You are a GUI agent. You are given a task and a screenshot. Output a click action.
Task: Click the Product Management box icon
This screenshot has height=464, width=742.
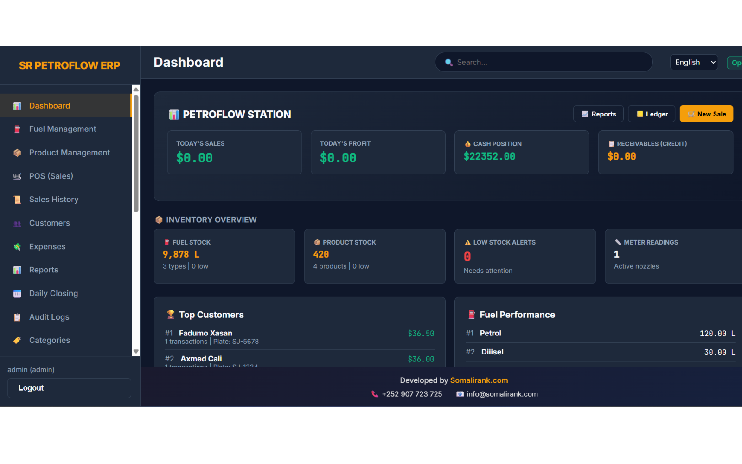[x=17, y=153]
